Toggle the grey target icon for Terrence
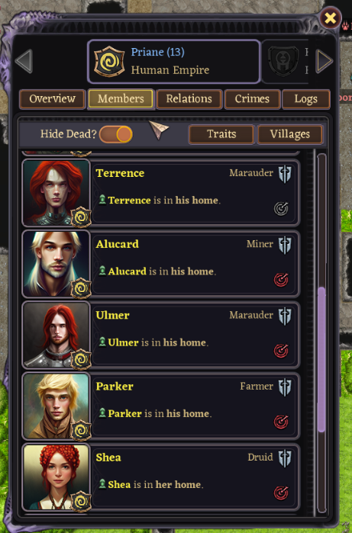352x533 pixels. click(281, 209)
